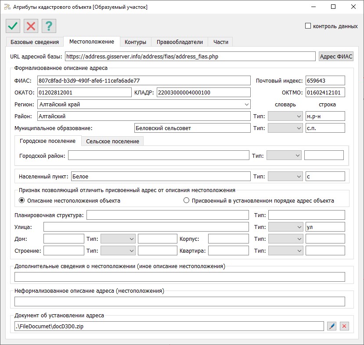364x345 pixels.
Task: Remove address document with the red cross icon
Action: coord(344,326)
